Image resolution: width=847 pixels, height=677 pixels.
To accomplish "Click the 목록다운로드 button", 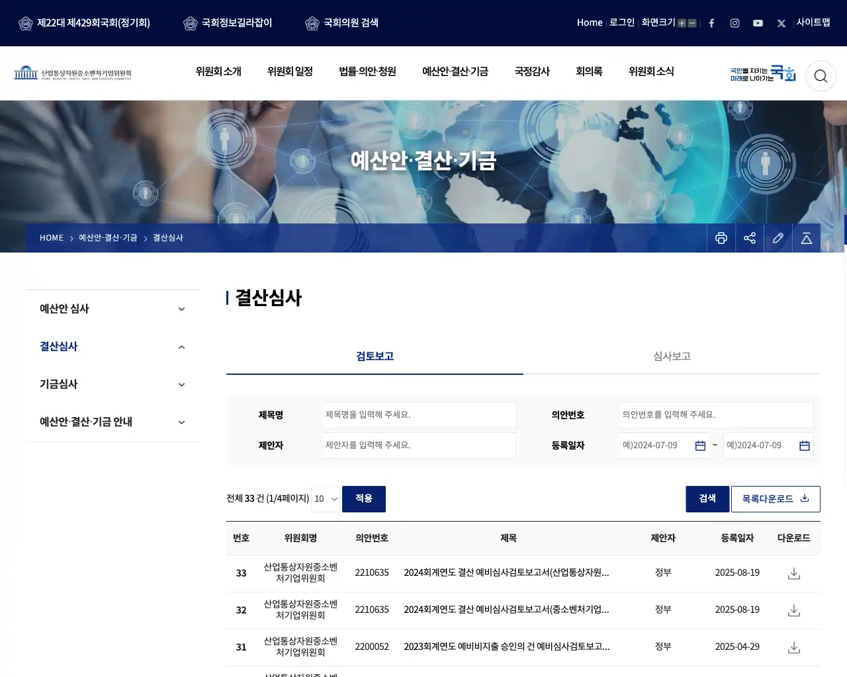I will click(x=776, y=499).
